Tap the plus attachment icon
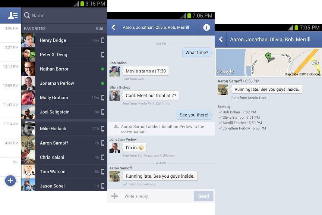The width and height of the screenshot is (322, 215). point(114,196)
